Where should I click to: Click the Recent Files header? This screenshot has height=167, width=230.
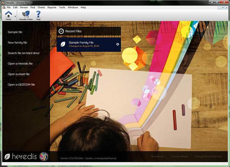tap(89, 31)
